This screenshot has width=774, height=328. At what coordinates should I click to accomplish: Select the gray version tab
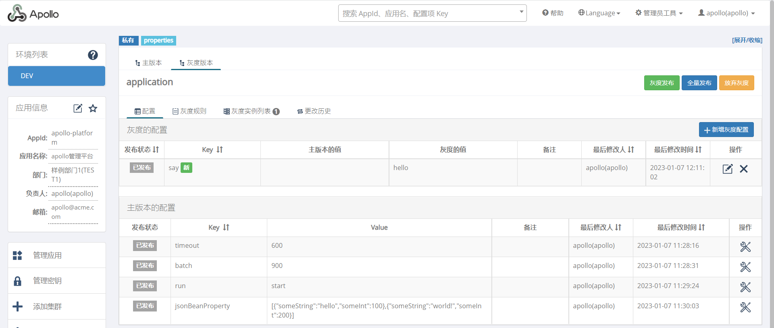(196, 63)
